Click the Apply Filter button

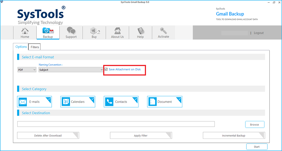[x=141, y=135]
